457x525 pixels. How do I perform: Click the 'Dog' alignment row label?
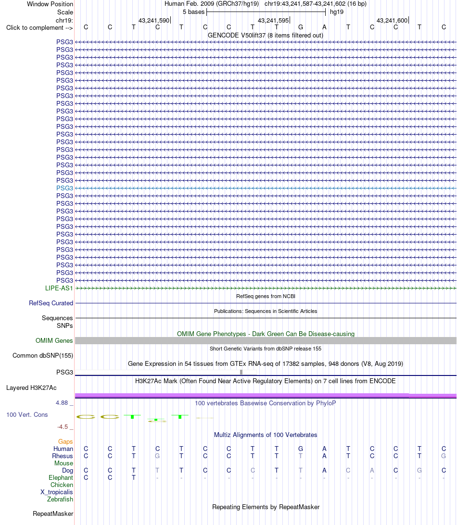(67, 471)
